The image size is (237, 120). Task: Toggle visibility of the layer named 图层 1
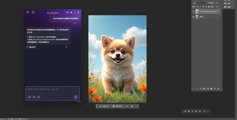[193, 17]
